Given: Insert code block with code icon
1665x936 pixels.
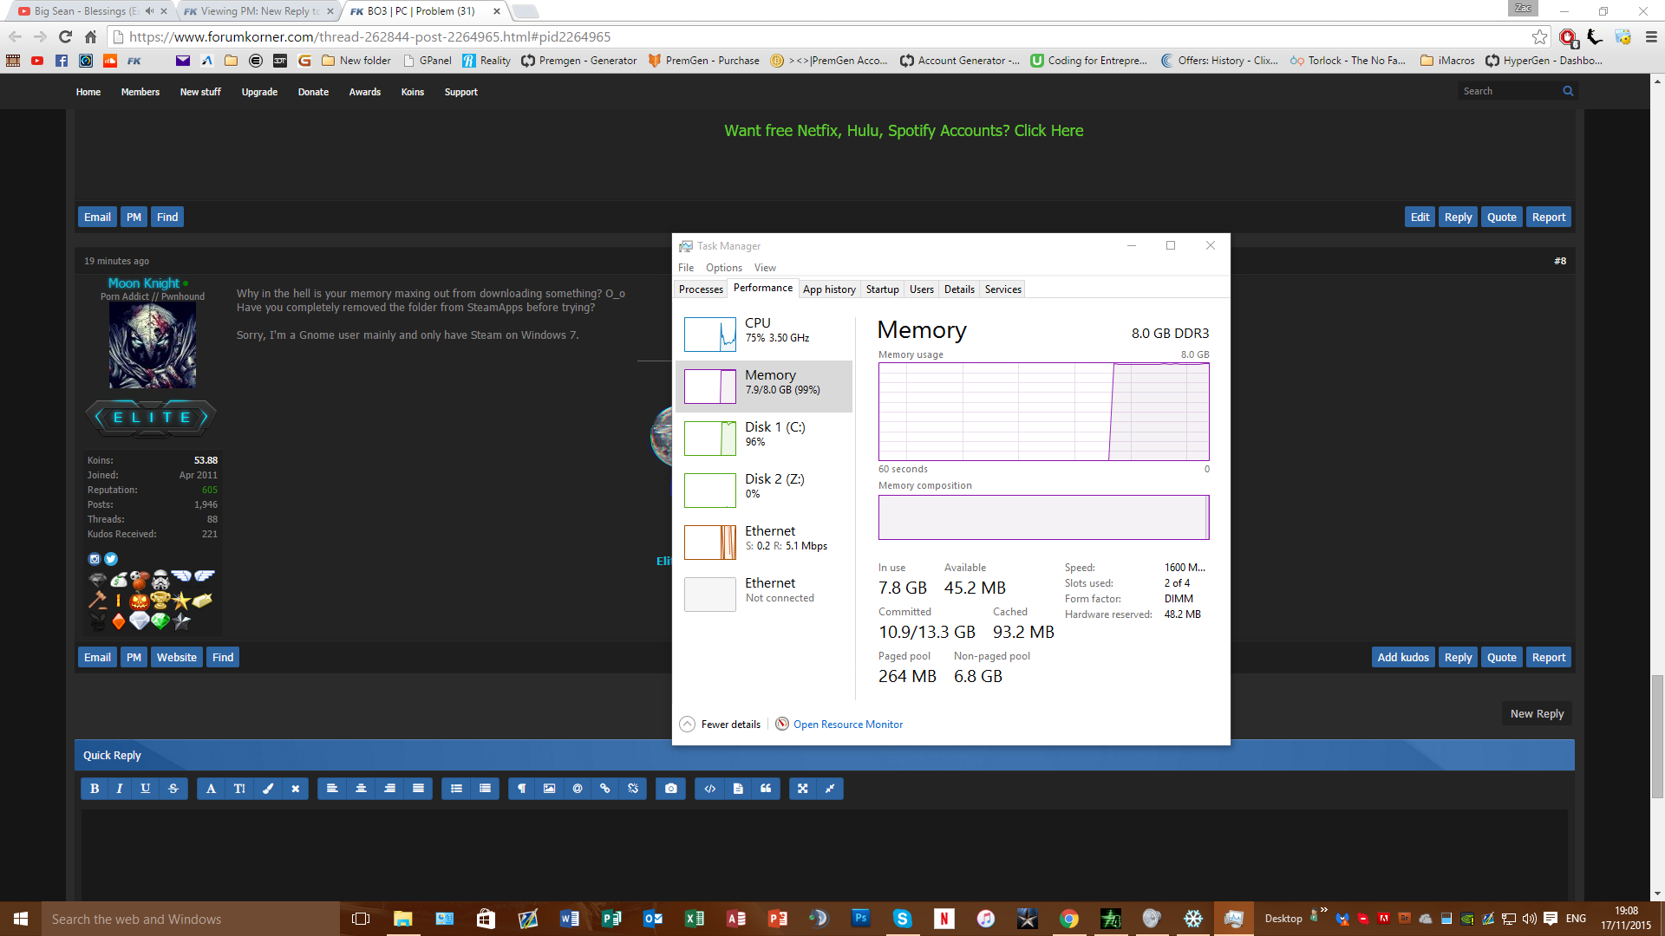Looking at the screenshot, I should [x=710, y=789].
